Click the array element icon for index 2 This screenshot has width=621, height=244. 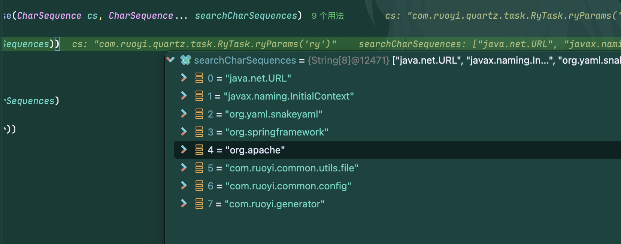(x=199, y=114)
